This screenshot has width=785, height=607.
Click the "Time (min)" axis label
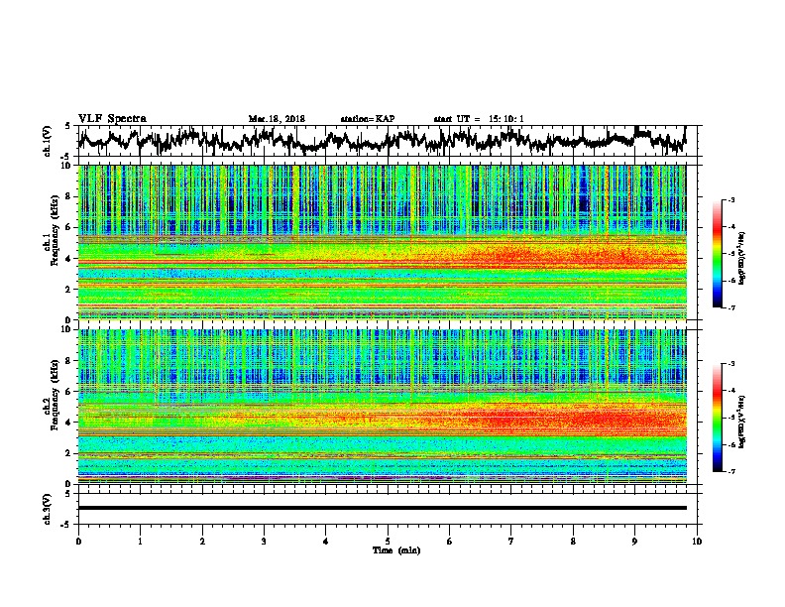click(396, 550)
